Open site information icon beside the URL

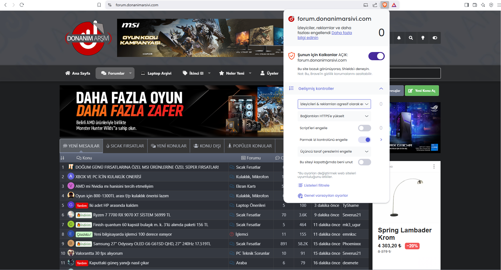tap(110, 5)
